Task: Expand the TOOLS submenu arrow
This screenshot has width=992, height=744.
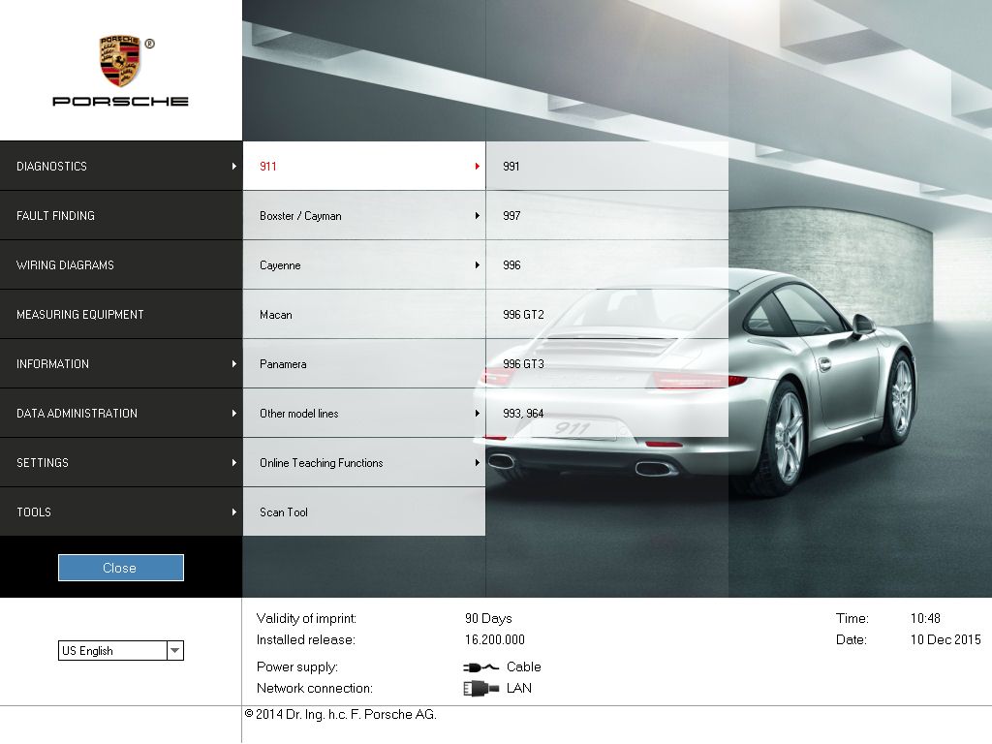Action: 234,511
